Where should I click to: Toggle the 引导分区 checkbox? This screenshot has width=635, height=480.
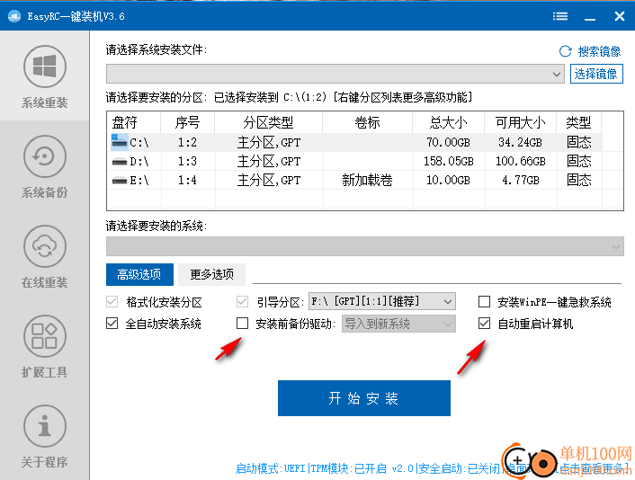pyautogui.click(x=242, y=301)
